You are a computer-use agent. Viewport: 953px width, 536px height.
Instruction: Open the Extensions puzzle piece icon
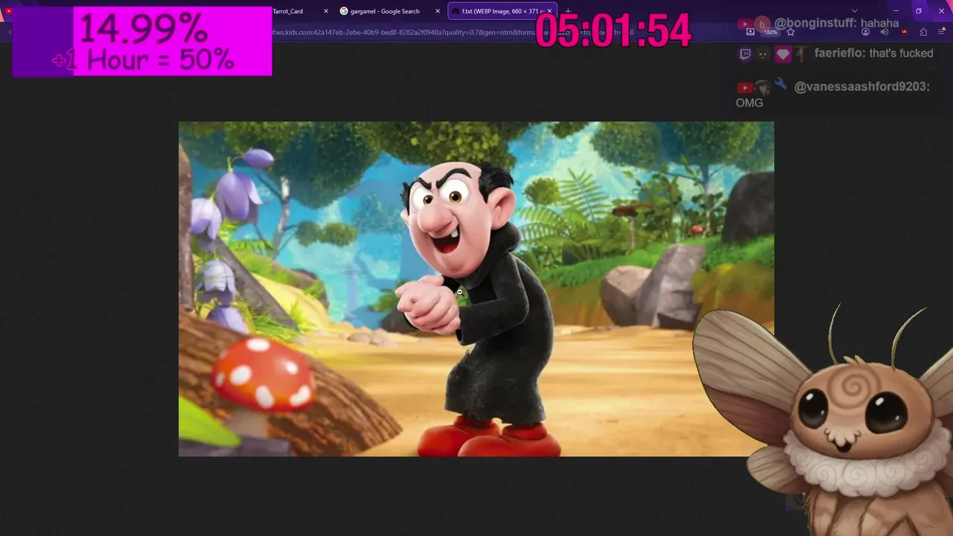coord(923,32)
